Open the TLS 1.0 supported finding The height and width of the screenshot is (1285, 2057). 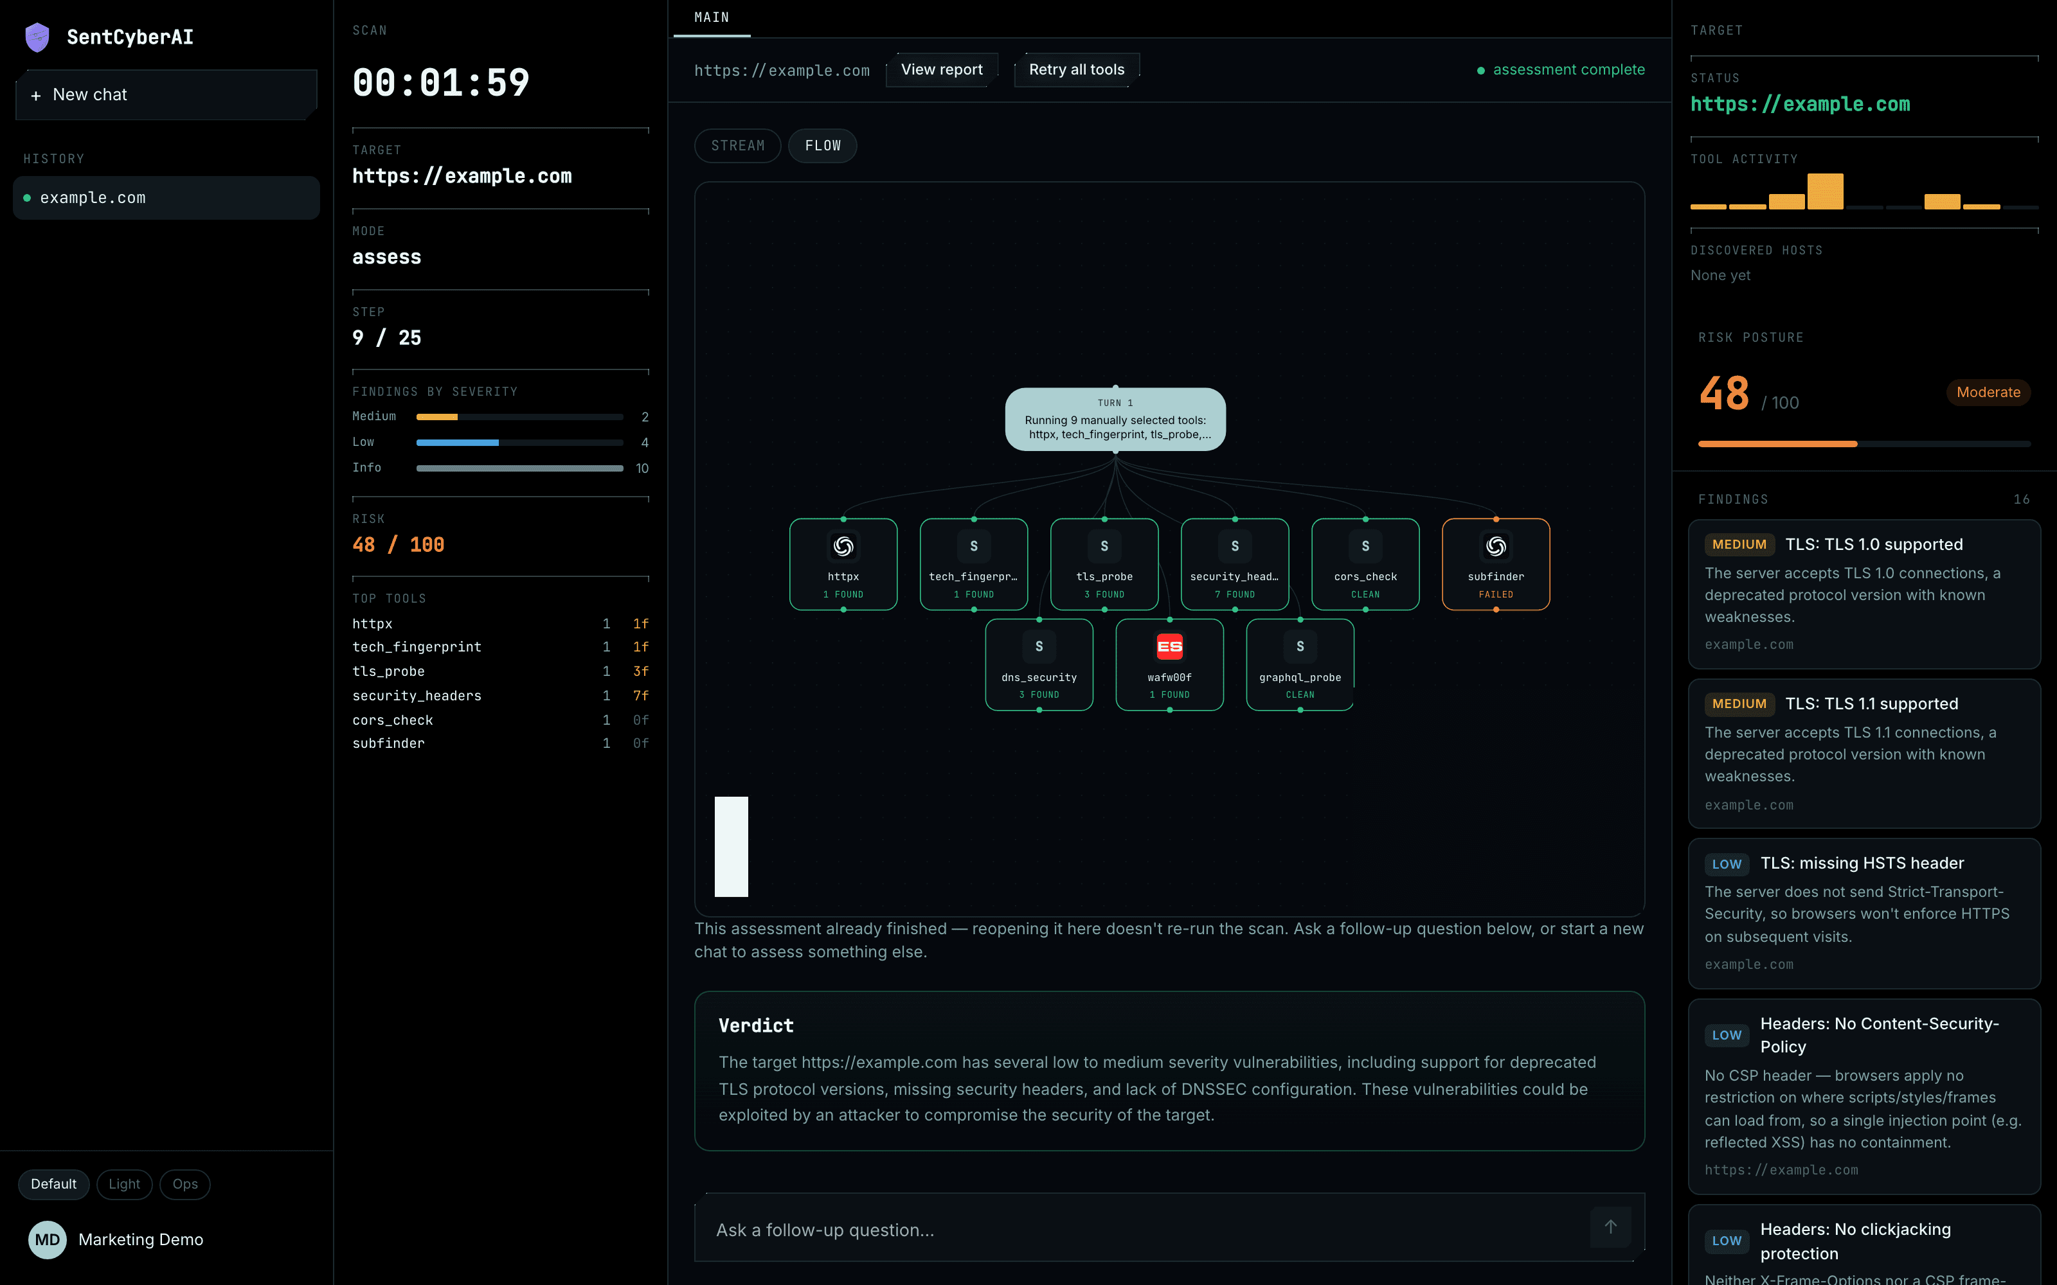click(x=1864, y=594)
